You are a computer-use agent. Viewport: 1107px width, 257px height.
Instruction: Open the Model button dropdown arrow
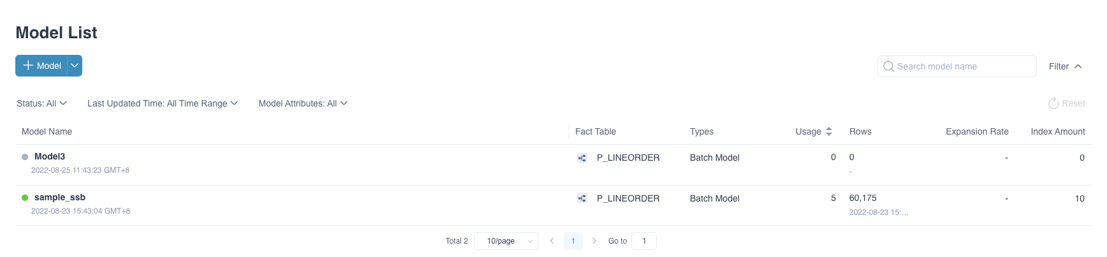pyautogui.click(x=75, y=66)
